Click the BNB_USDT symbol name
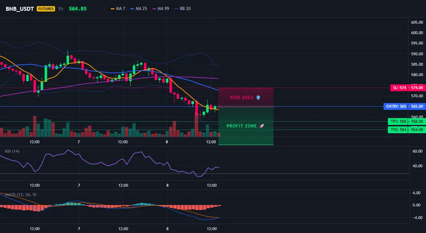Image resolution: width=426 pixels, height=233 pixels. pos(20,9)
